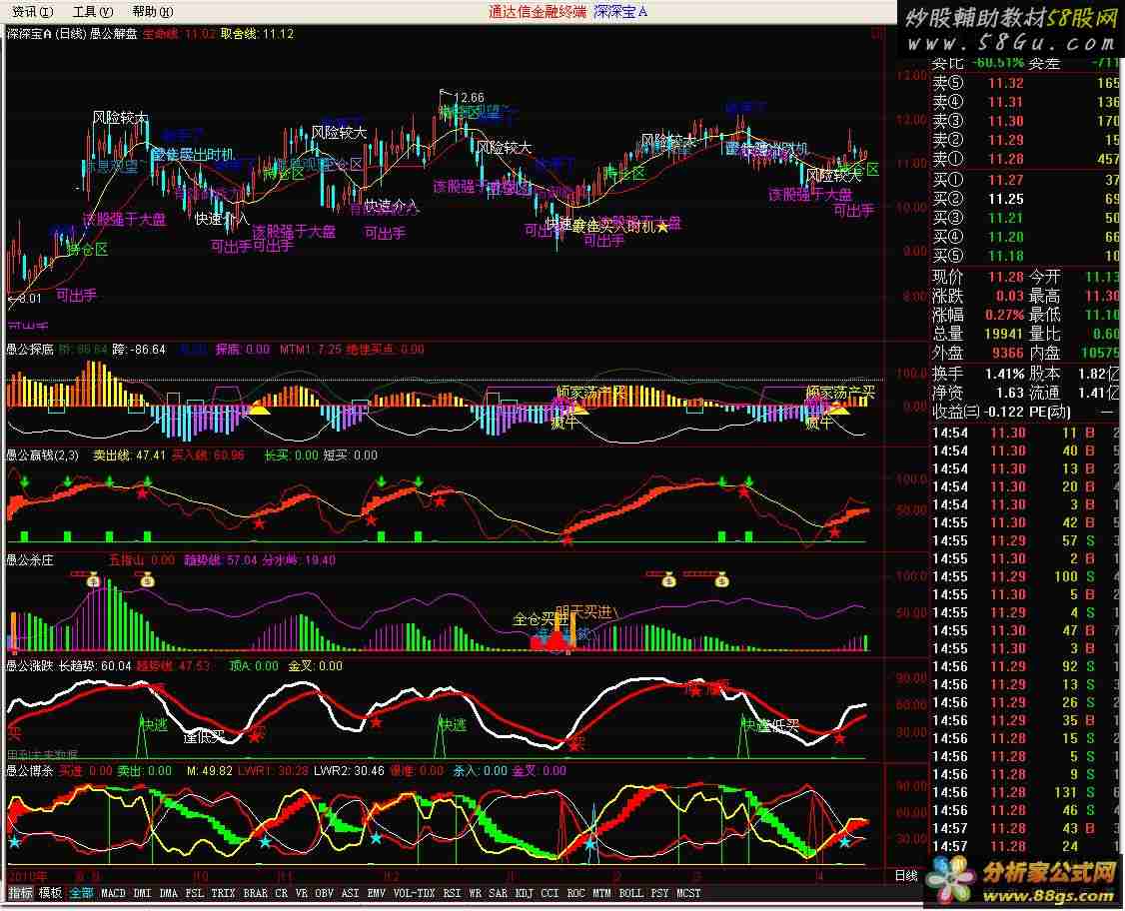Click the 现价 value 11.28

1006,276
